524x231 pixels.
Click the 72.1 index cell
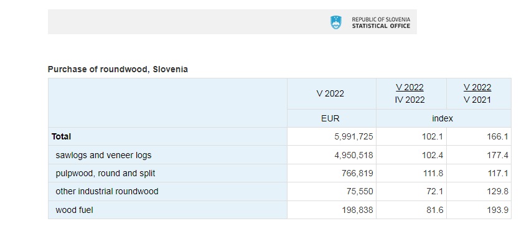click(411, 192)
